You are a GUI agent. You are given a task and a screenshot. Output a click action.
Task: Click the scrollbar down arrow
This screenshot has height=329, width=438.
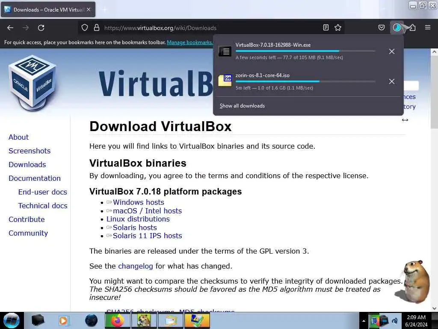click(x=434, y=308)
